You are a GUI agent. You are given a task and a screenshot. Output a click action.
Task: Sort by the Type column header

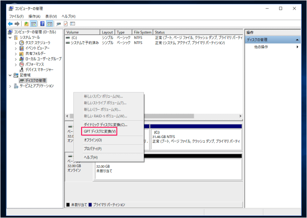click(x=123, y=32)
